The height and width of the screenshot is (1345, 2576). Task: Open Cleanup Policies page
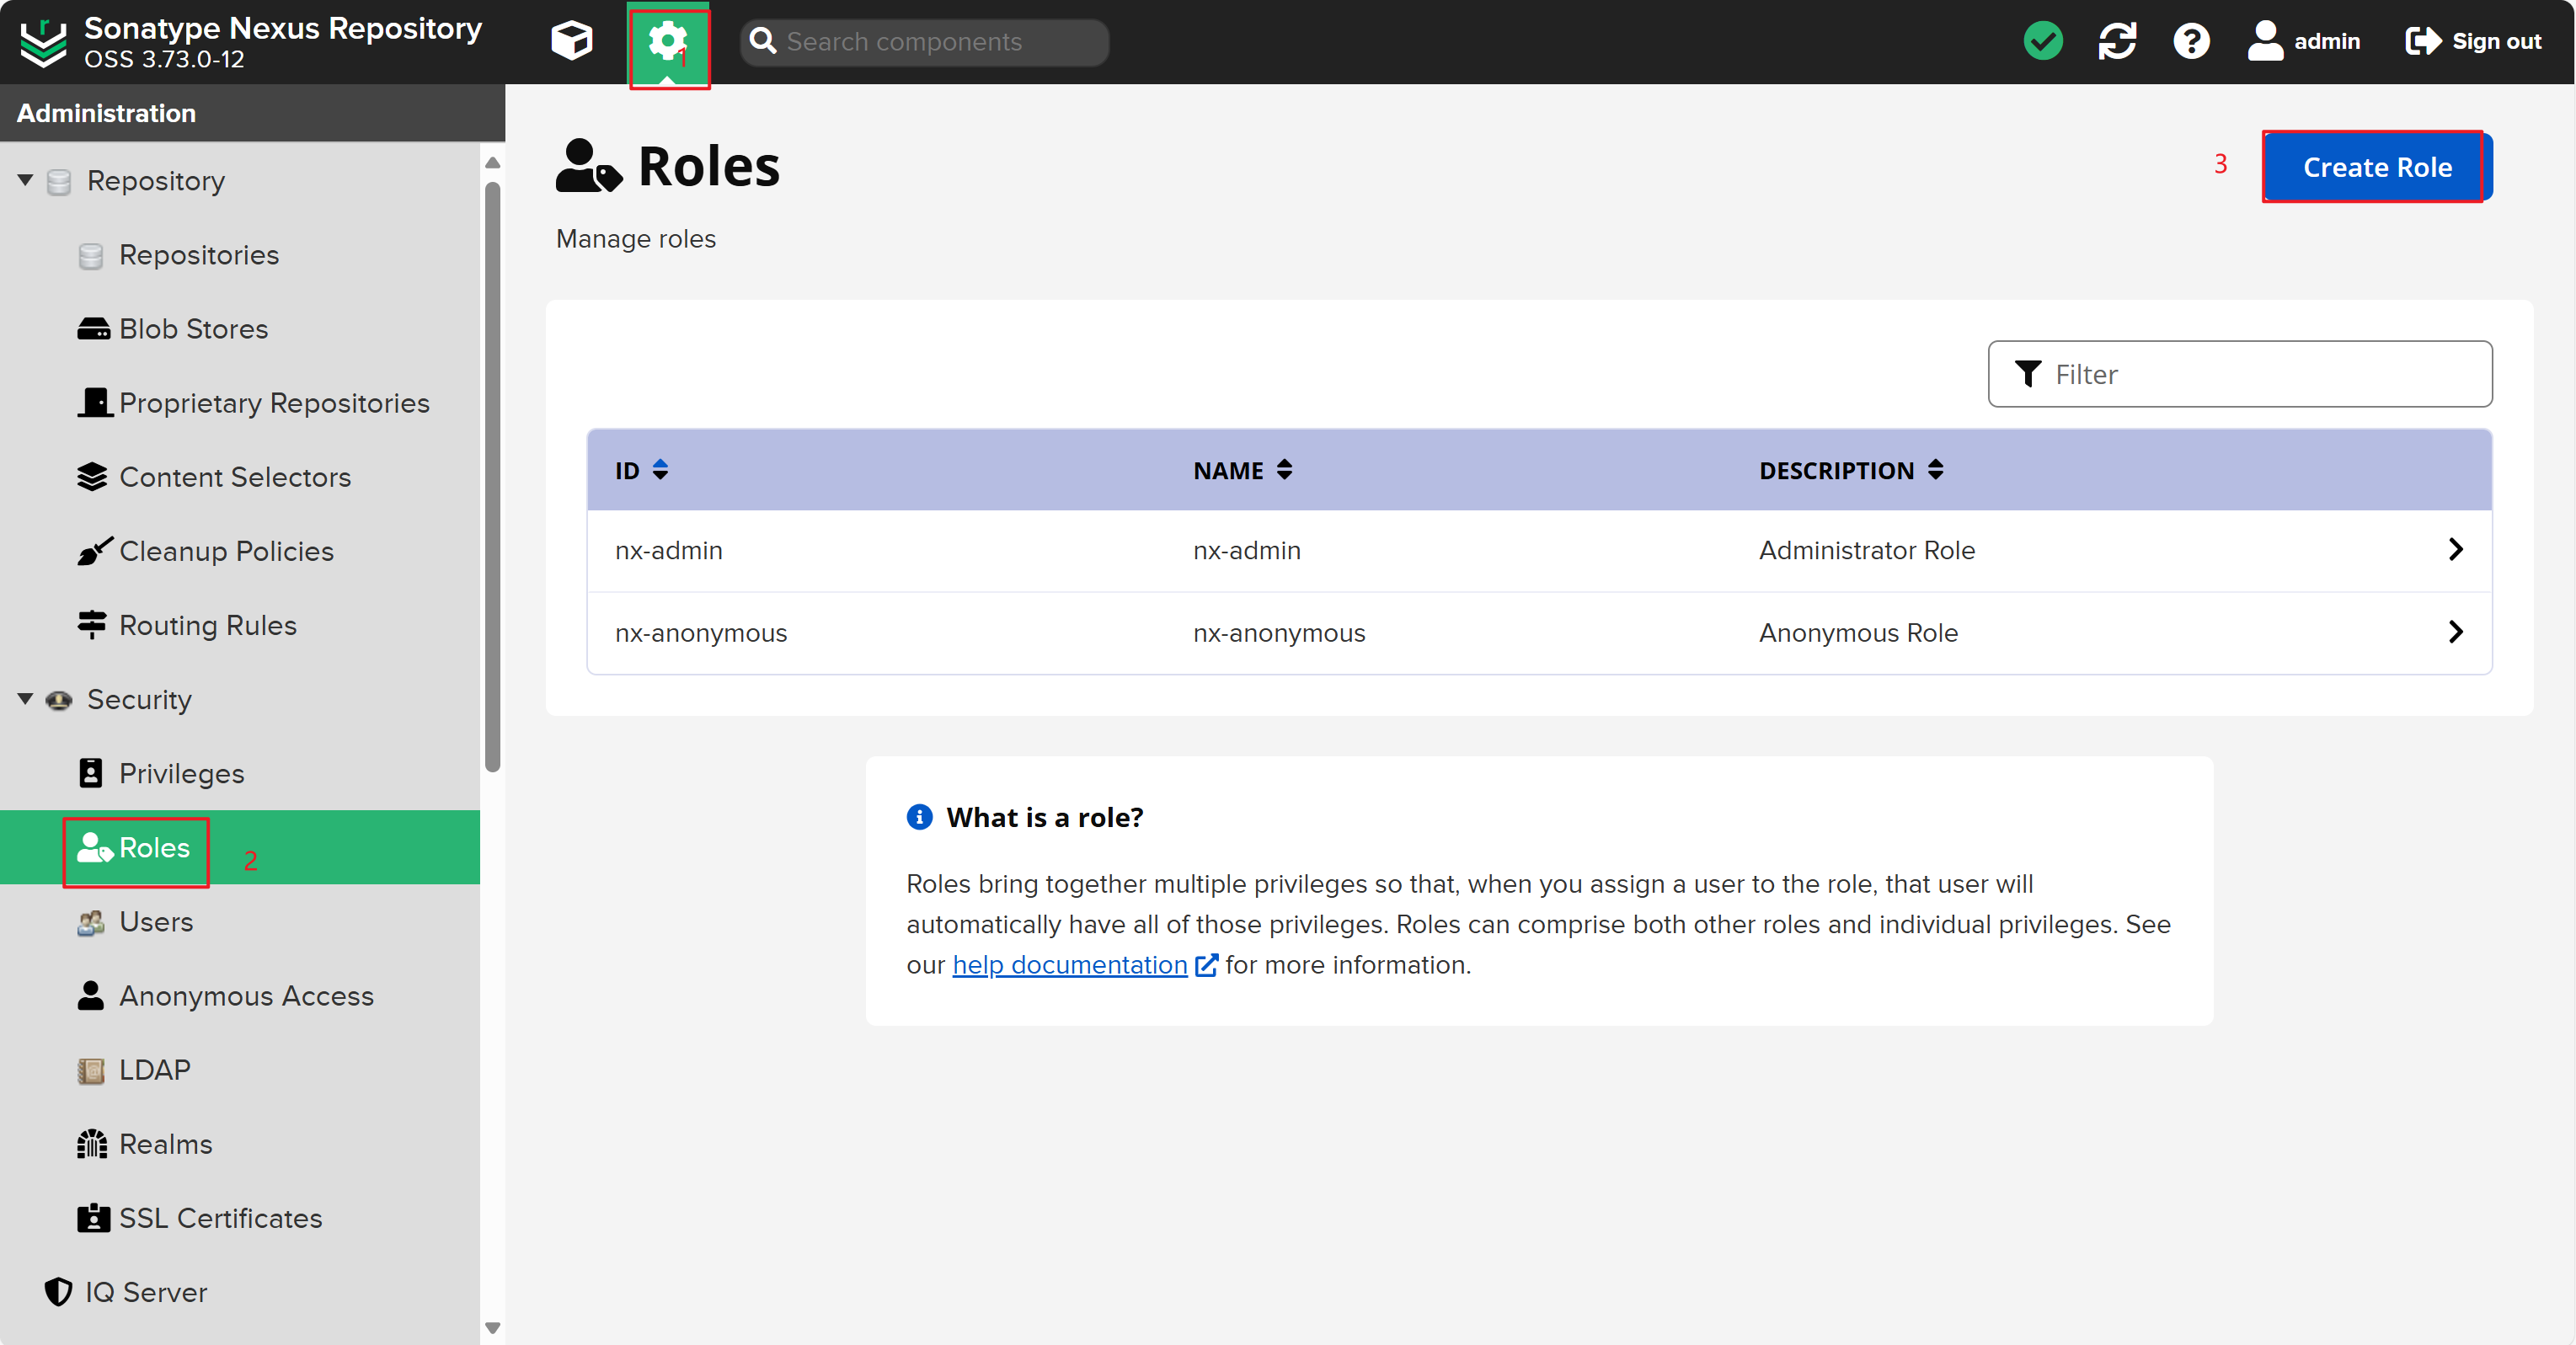pos(226,551)
